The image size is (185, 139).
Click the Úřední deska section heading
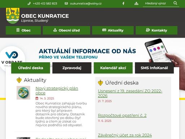tap(122, 83)
